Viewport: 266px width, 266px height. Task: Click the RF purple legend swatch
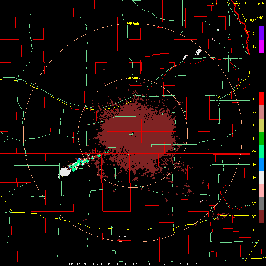[261, 33]
